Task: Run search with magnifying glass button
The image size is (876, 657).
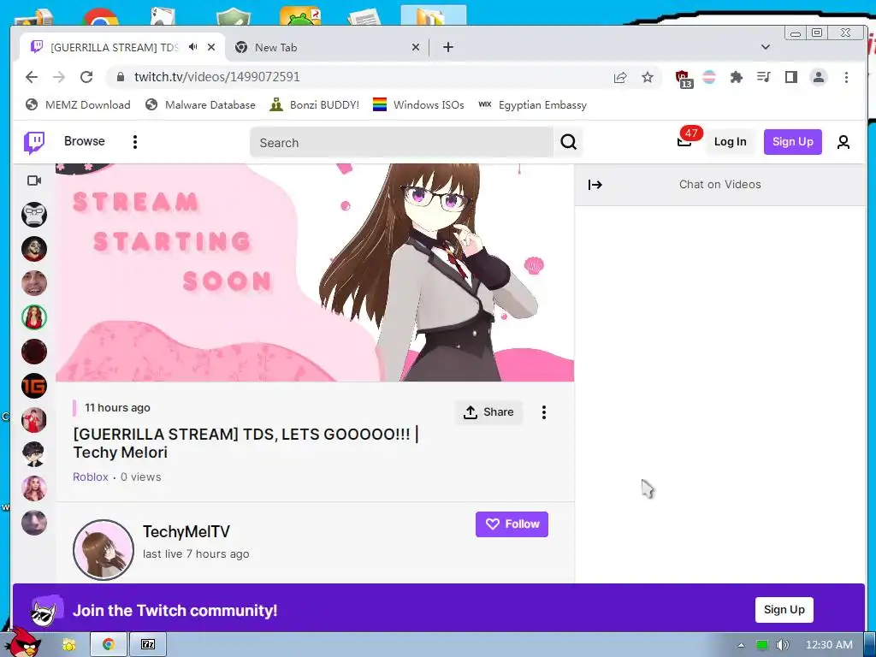Action: [x=568, y=143]
